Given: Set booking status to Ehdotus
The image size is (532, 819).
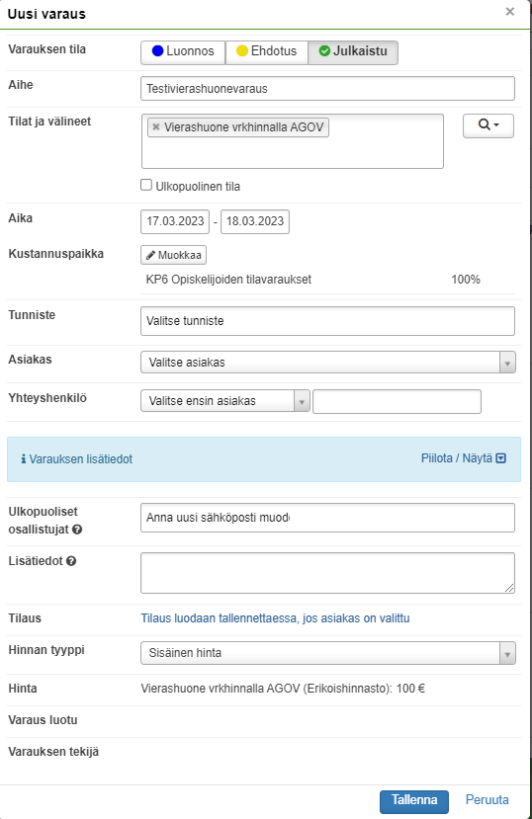Looking at the screenshot, I should [267, 51].
